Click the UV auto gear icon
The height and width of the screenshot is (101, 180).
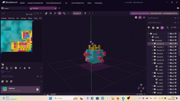coord(16,68)
